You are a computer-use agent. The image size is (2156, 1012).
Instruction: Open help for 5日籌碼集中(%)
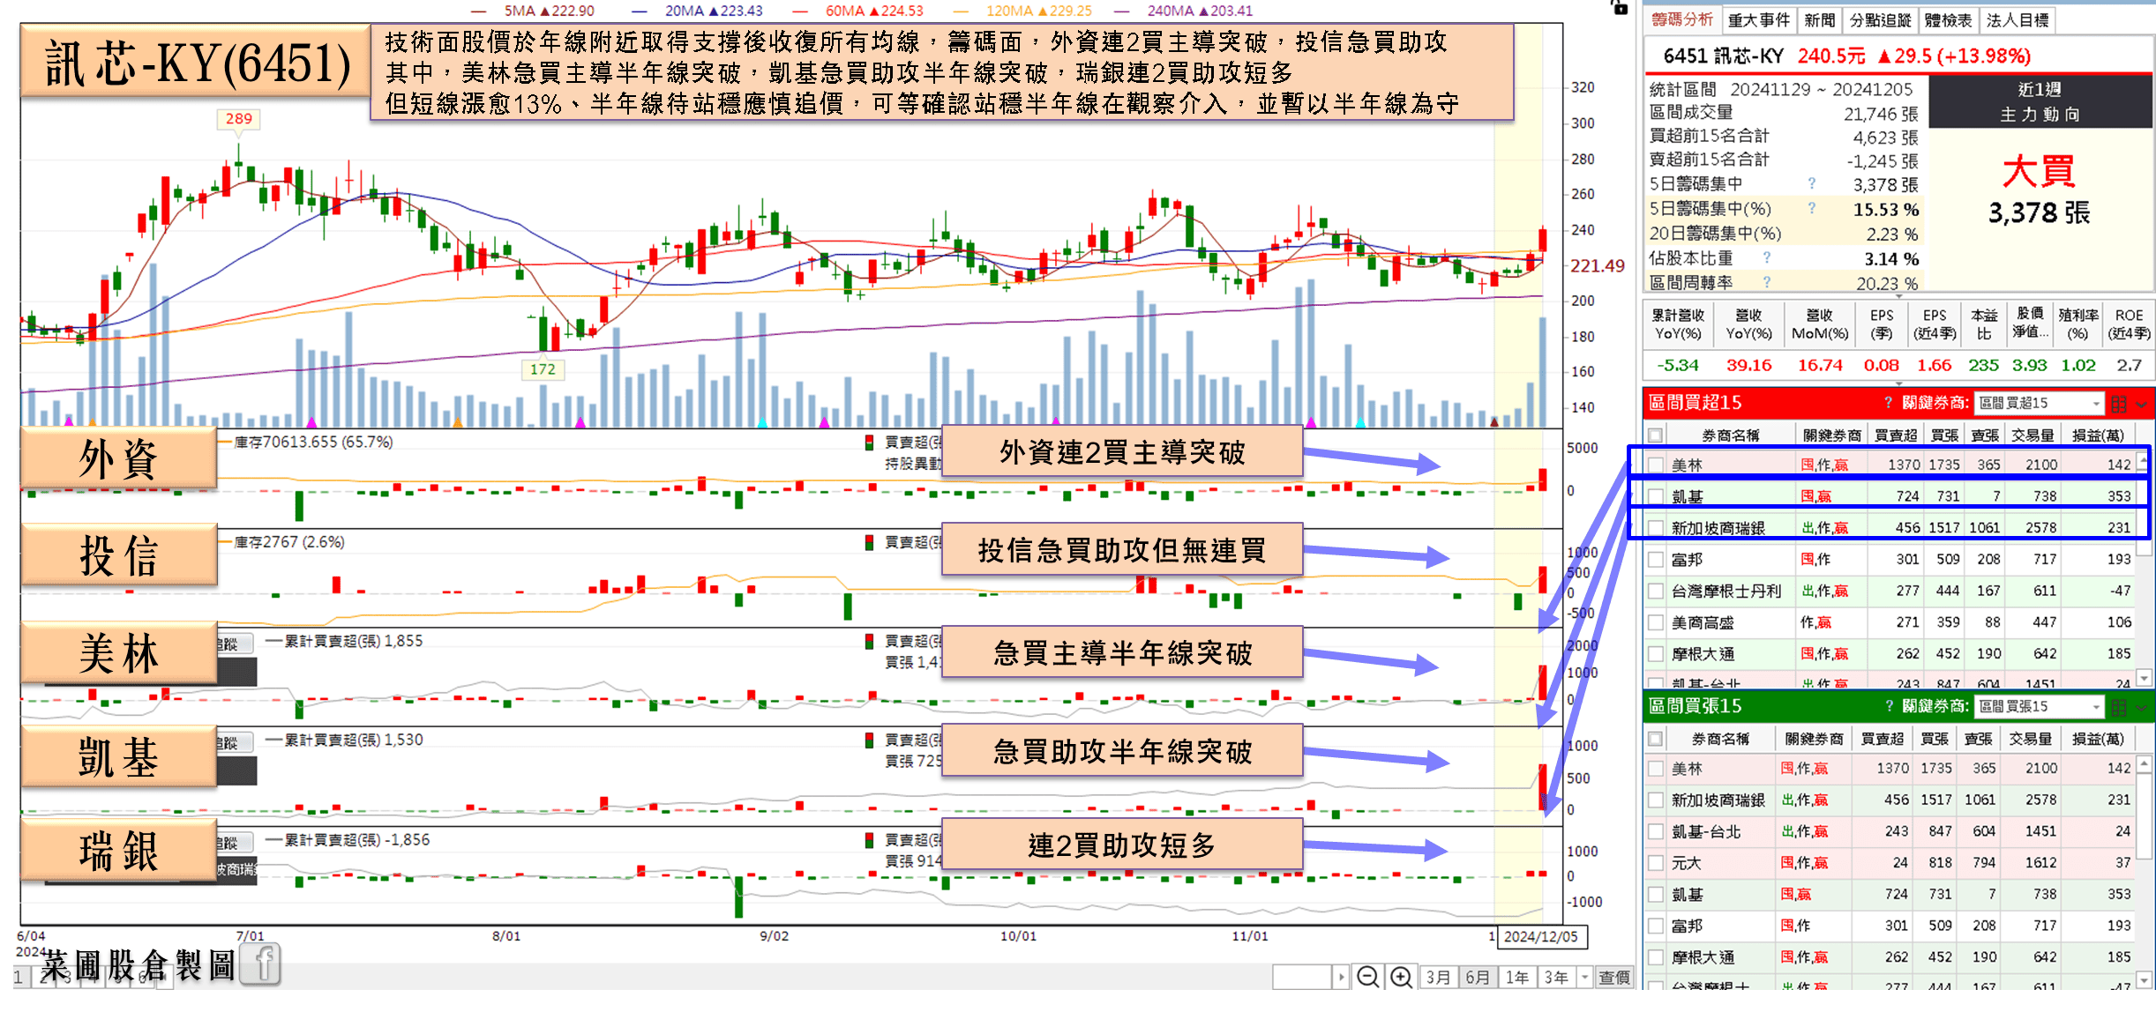[x=1812, y=208]
